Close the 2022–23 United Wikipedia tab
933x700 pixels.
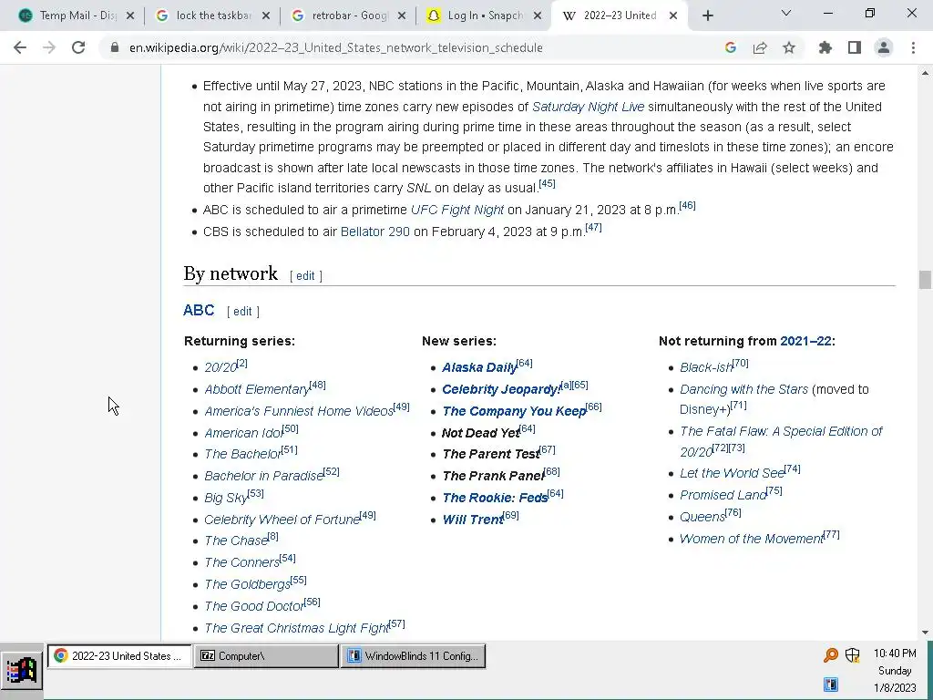point(673,15)
